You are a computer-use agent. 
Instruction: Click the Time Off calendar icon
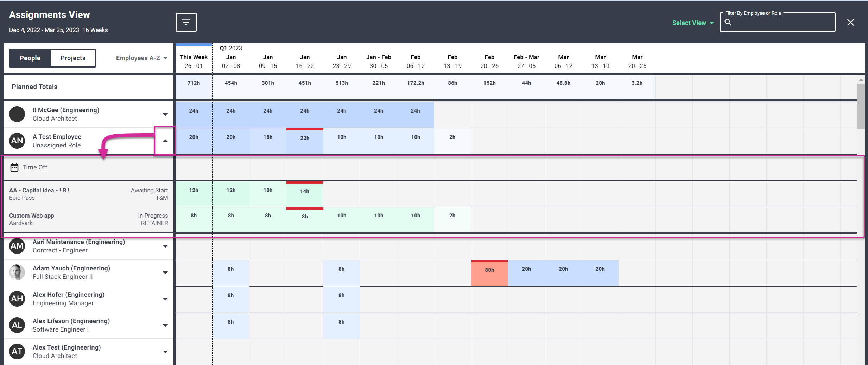[x=14, y=167]
